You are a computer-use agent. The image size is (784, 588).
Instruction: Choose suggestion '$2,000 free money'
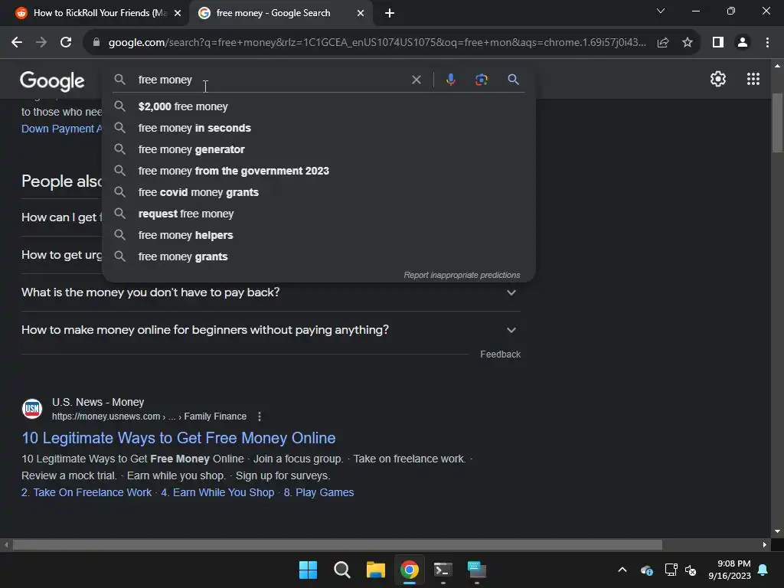click(x=319, y=106)
